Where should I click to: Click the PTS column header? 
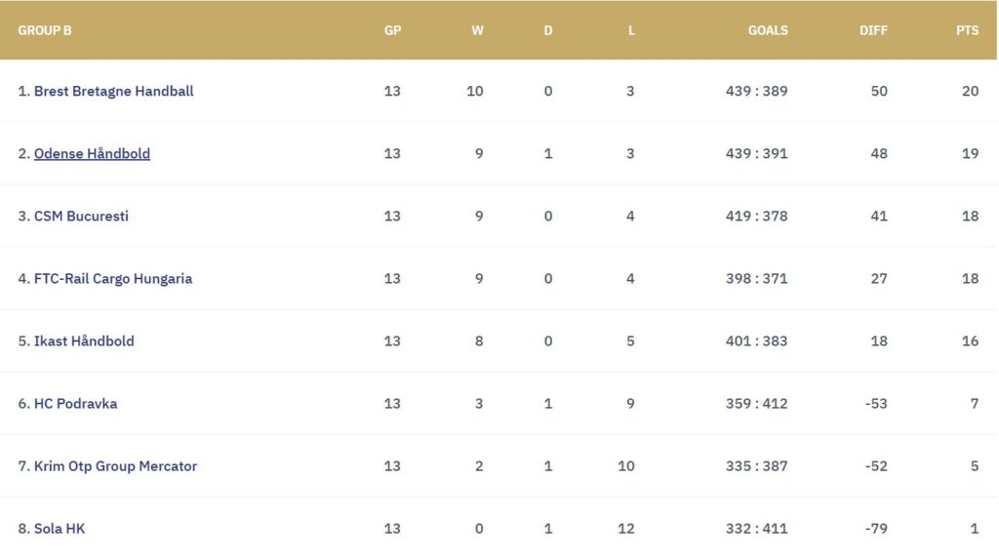pos(967,30)
